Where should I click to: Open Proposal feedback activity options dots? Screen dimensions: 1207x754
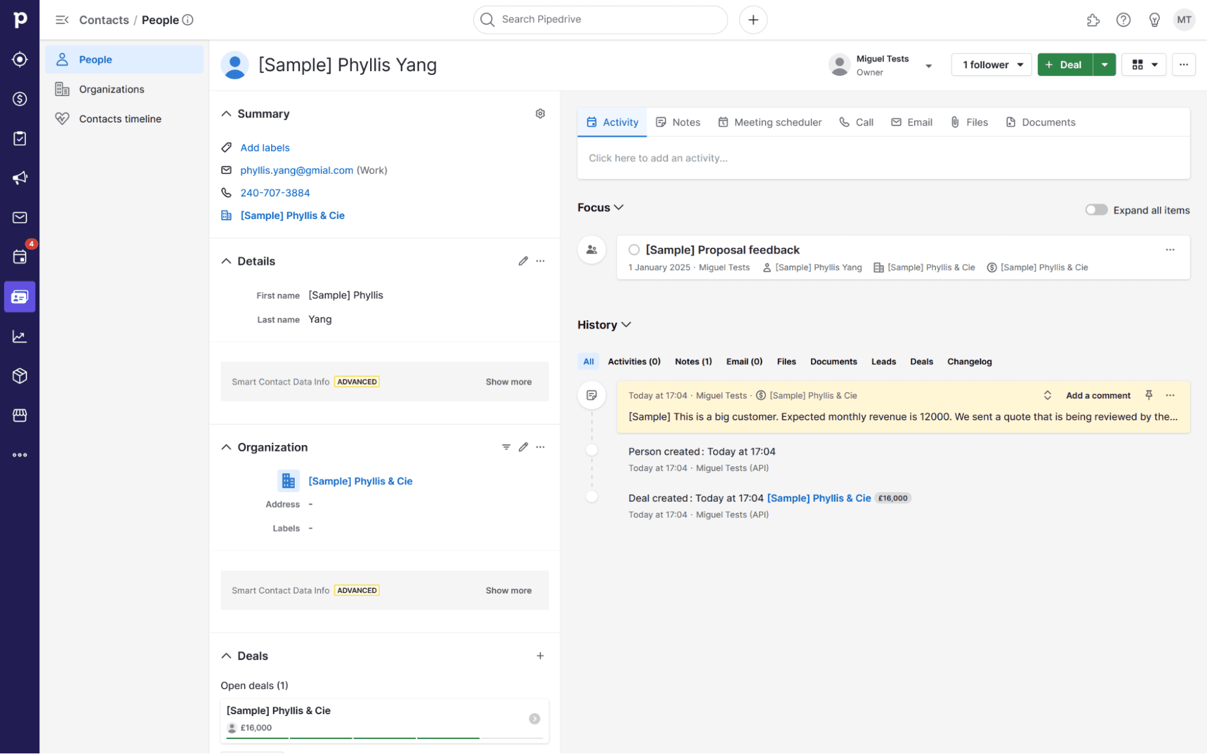[1170, 250]
